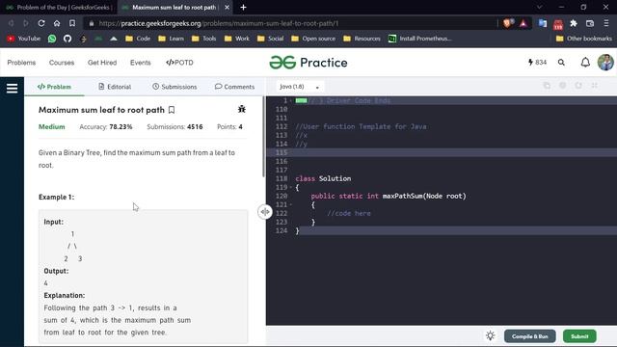Click the reset code icon in editor toolbar

coord(578,86)
